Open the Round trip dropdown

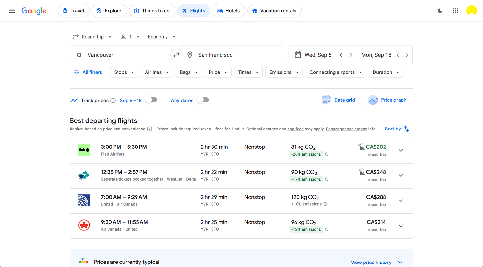tap(92, 37)
